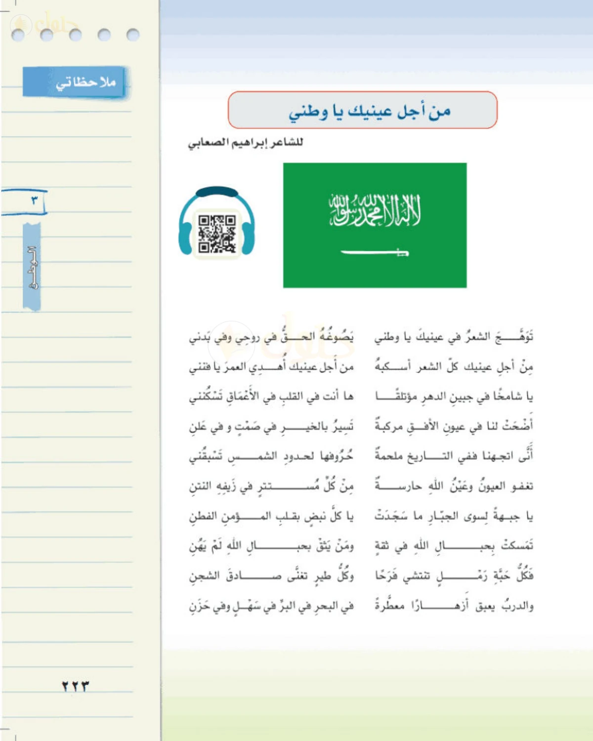This screenshot has width=593, height=741.
Task: Click the hemistich 'تَوَهَّجَ الشعرُ في عينيكَ يا وطني'
Action: 454,337
